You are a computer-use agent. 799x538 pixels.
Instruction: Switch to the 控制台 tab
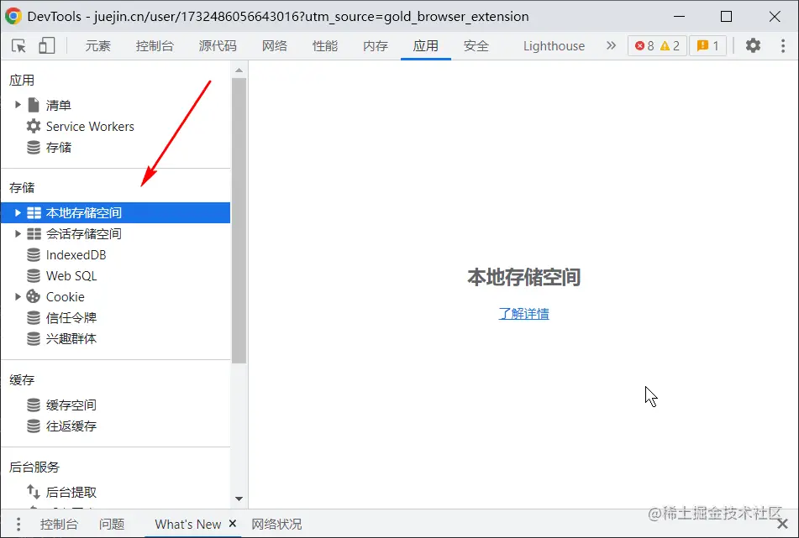pyautogui.click(x=155, y=46)
